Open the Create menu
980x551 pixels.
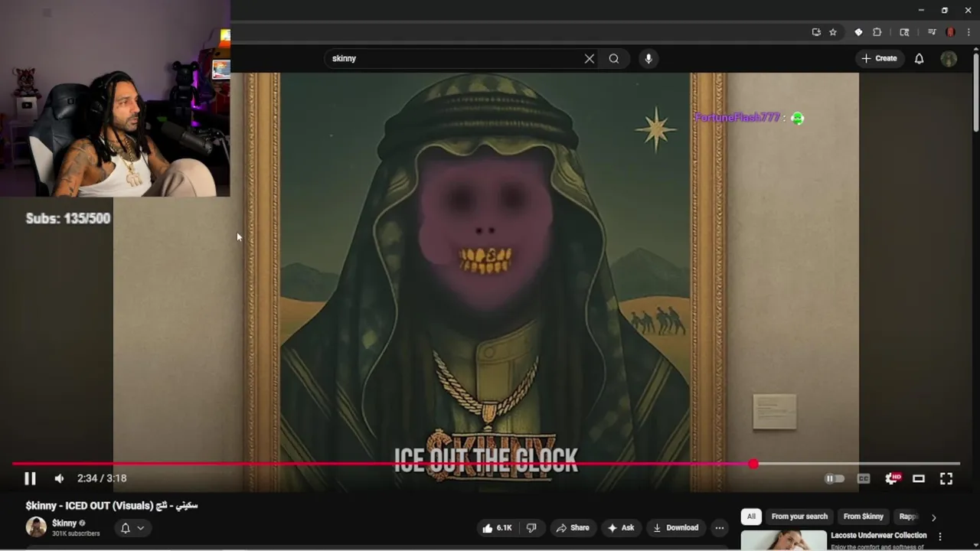(x=879, y=58)
